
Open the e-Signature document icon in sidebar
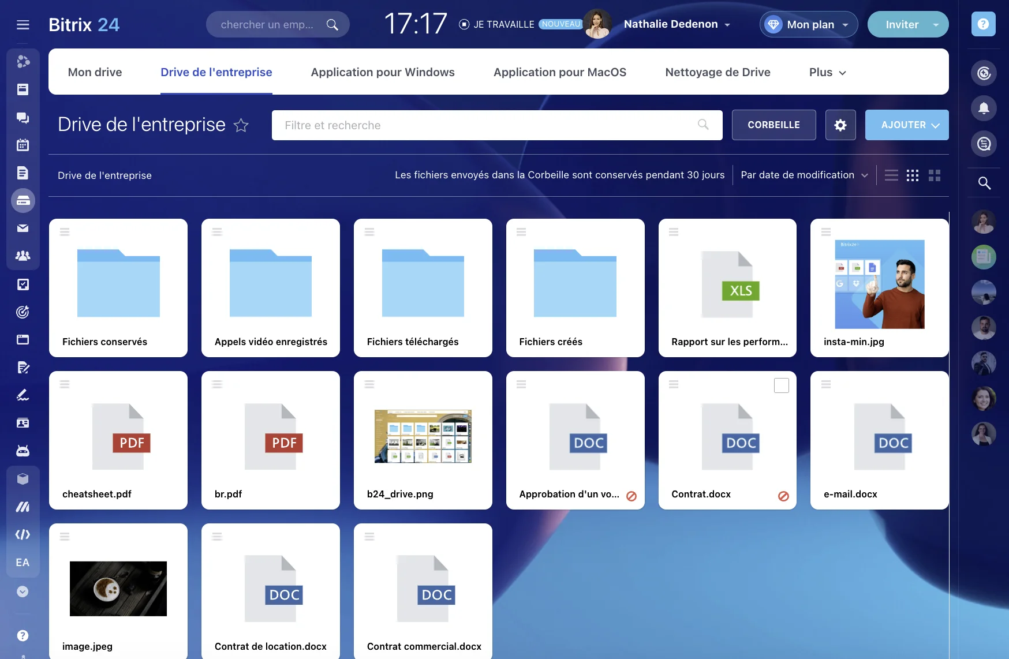(23, 368)
